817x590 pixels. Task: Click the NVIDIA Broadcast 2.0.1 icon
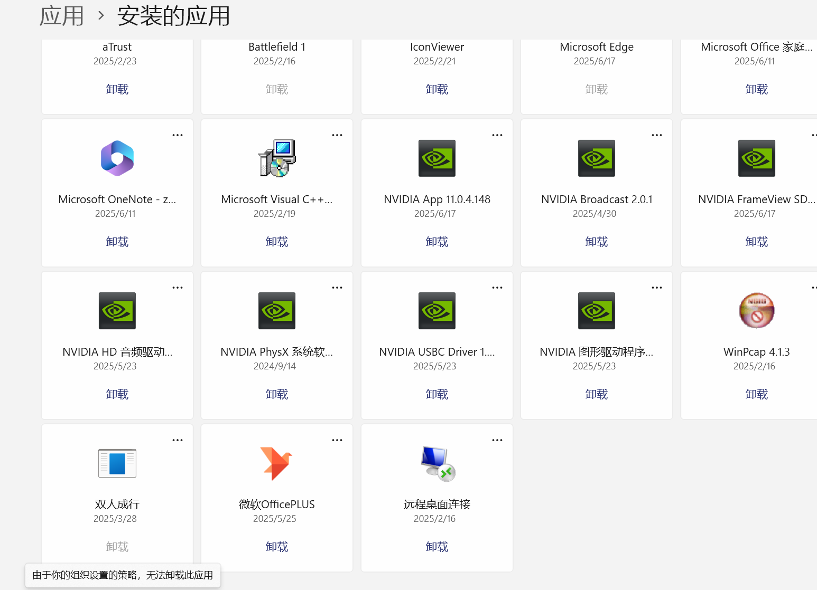pos(597,158)
